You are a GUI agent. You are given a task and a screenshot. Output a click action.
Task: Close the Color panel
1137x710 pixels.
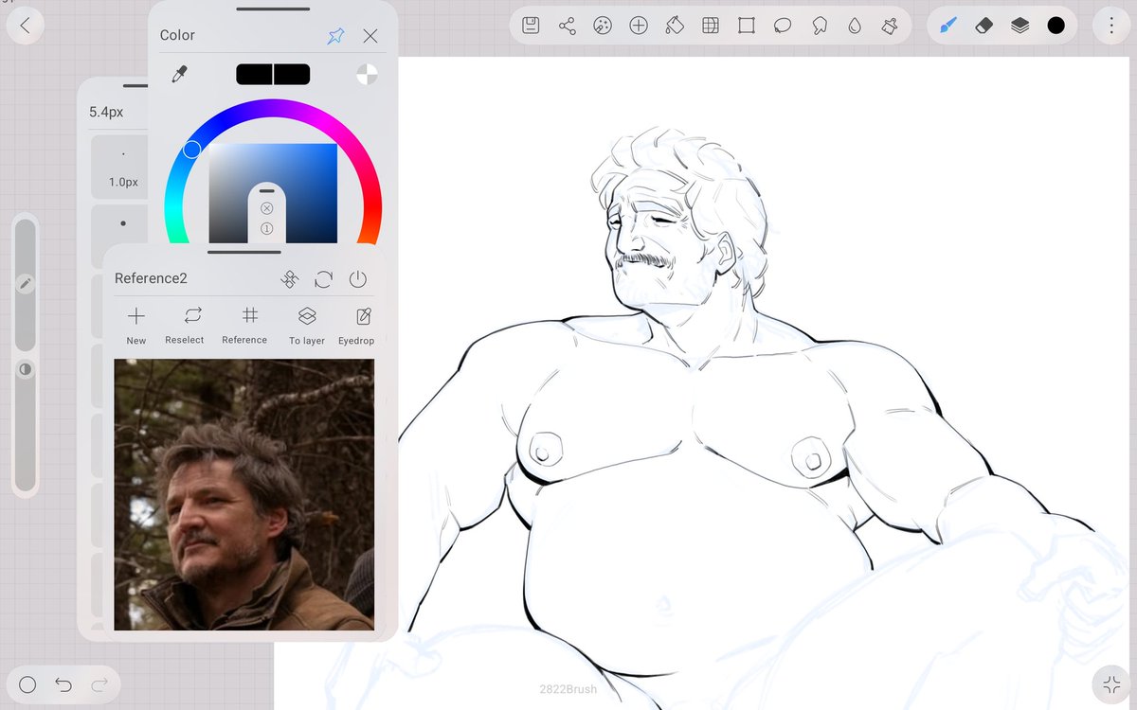click(370, 36)
